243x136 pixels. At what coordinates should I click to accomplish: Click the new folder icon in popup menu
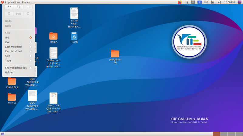(x=9, y=7)
